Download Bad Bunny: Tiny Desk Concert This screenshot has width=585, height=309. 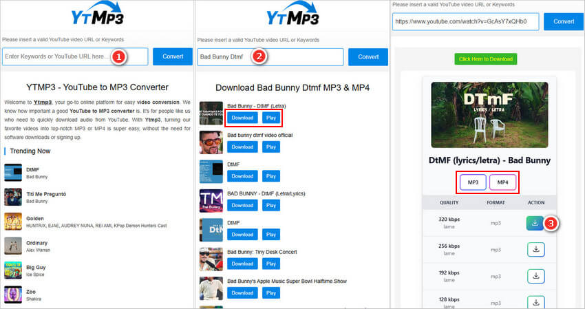[242, 264]
